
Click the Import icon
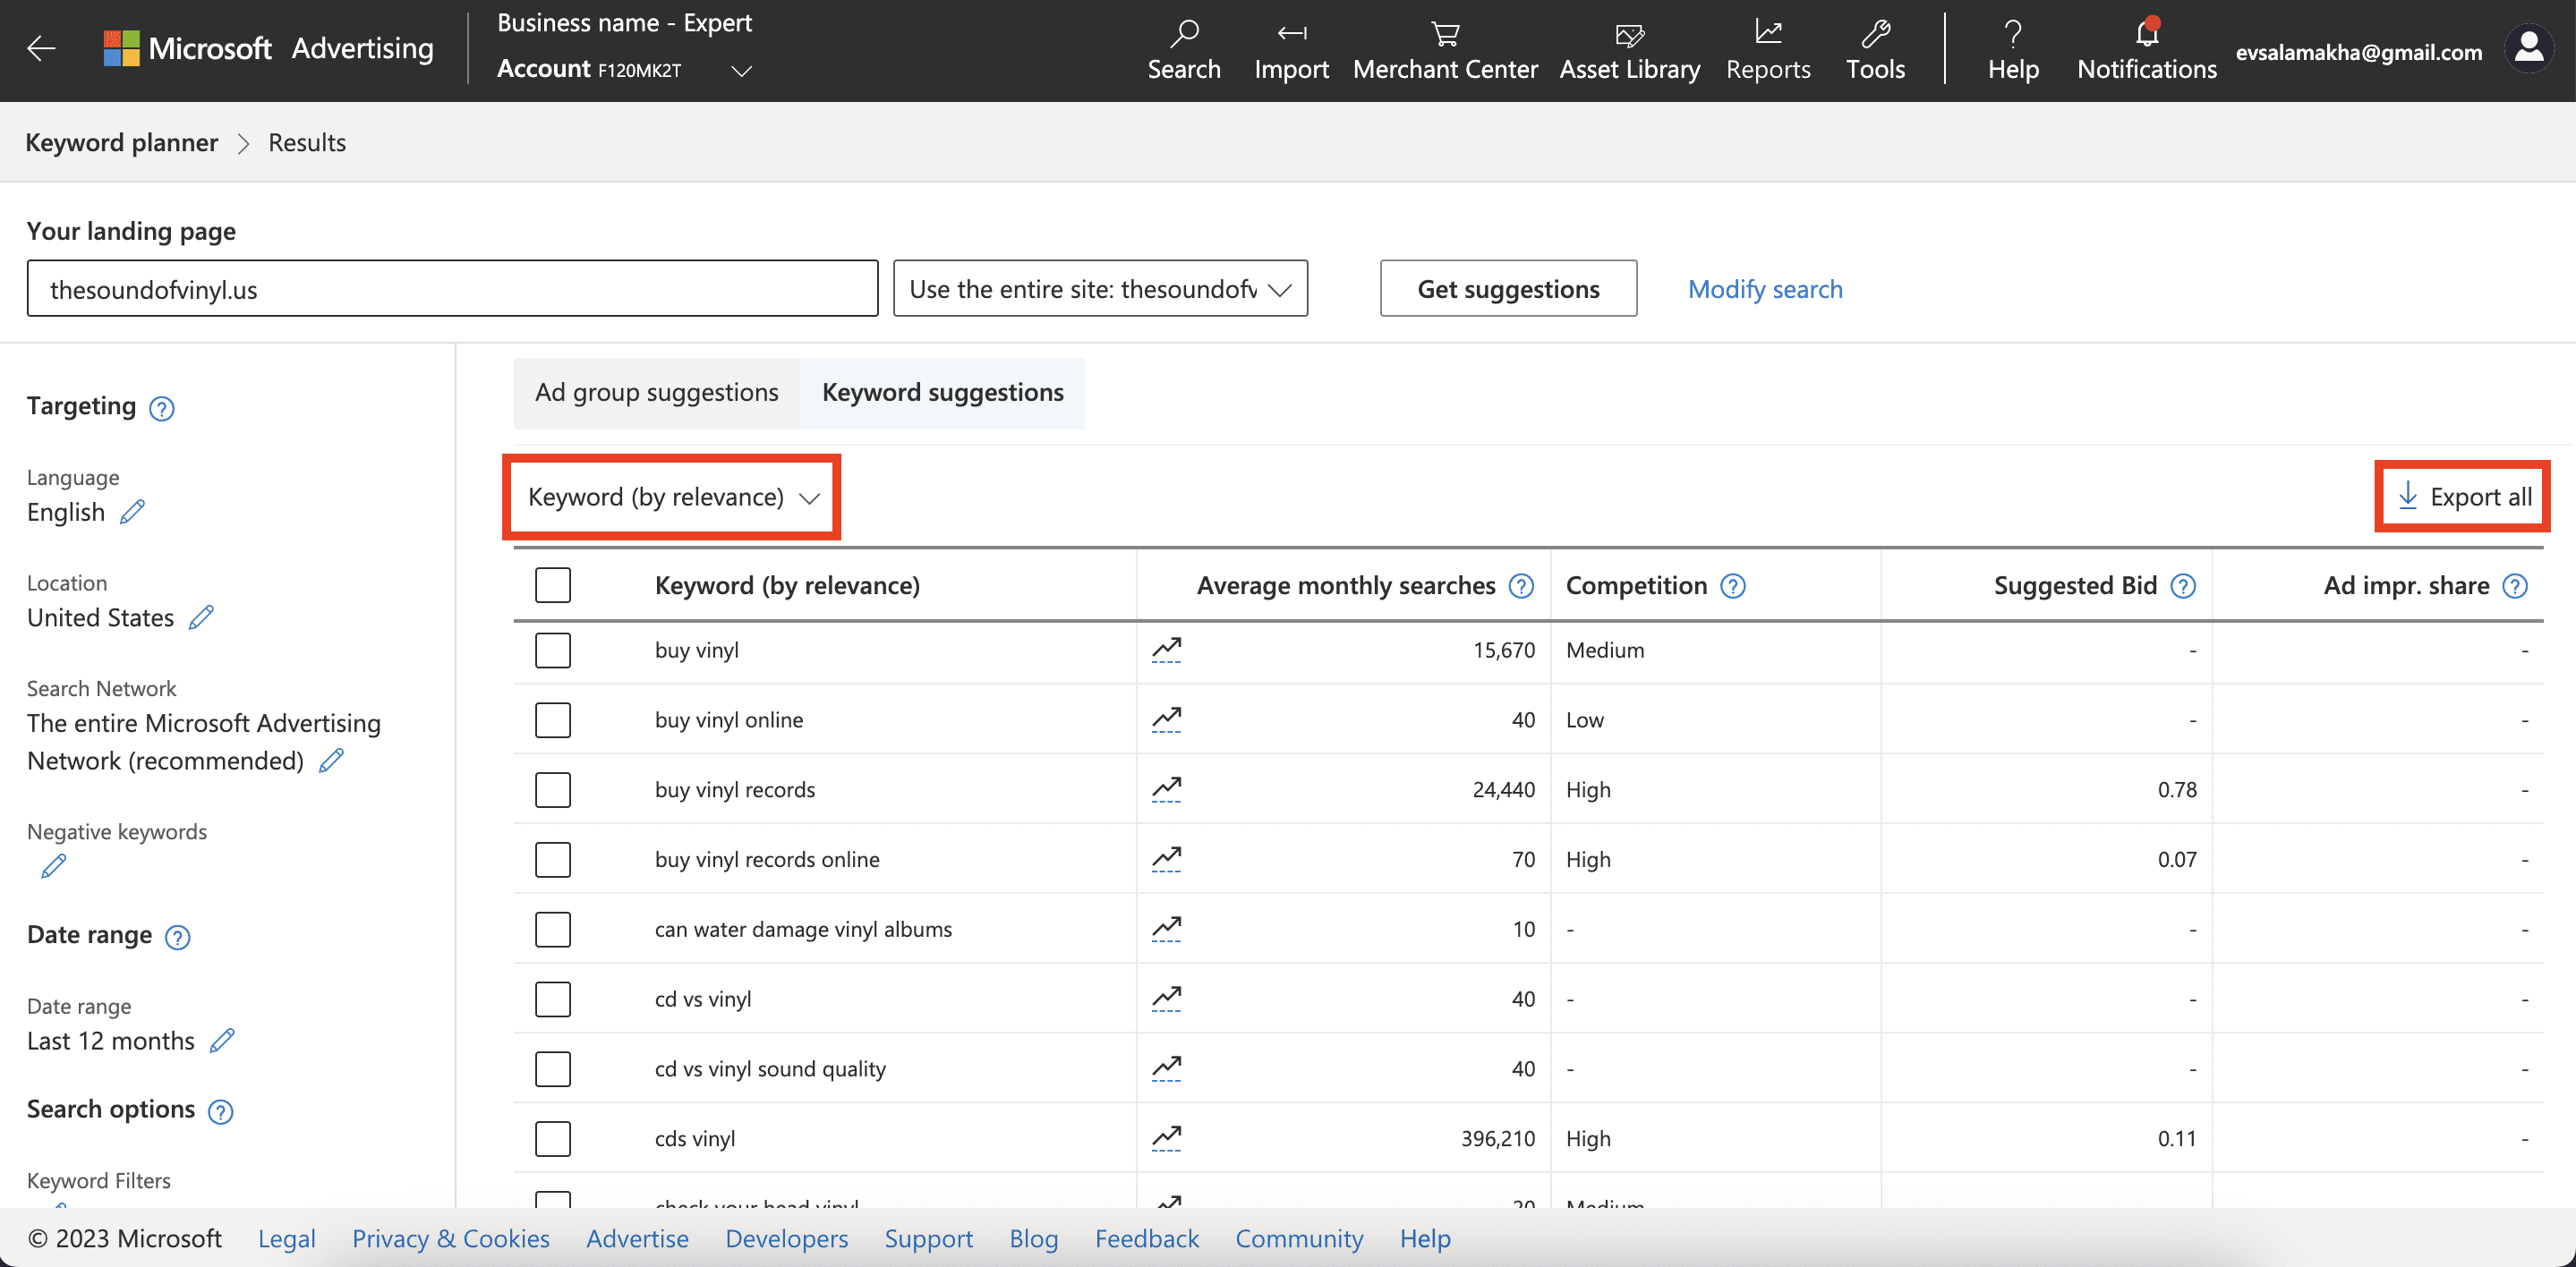tap(1291, 50)
